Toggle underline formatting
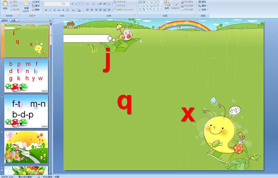This screenshot has height=178, width=278. click(54, 10)
